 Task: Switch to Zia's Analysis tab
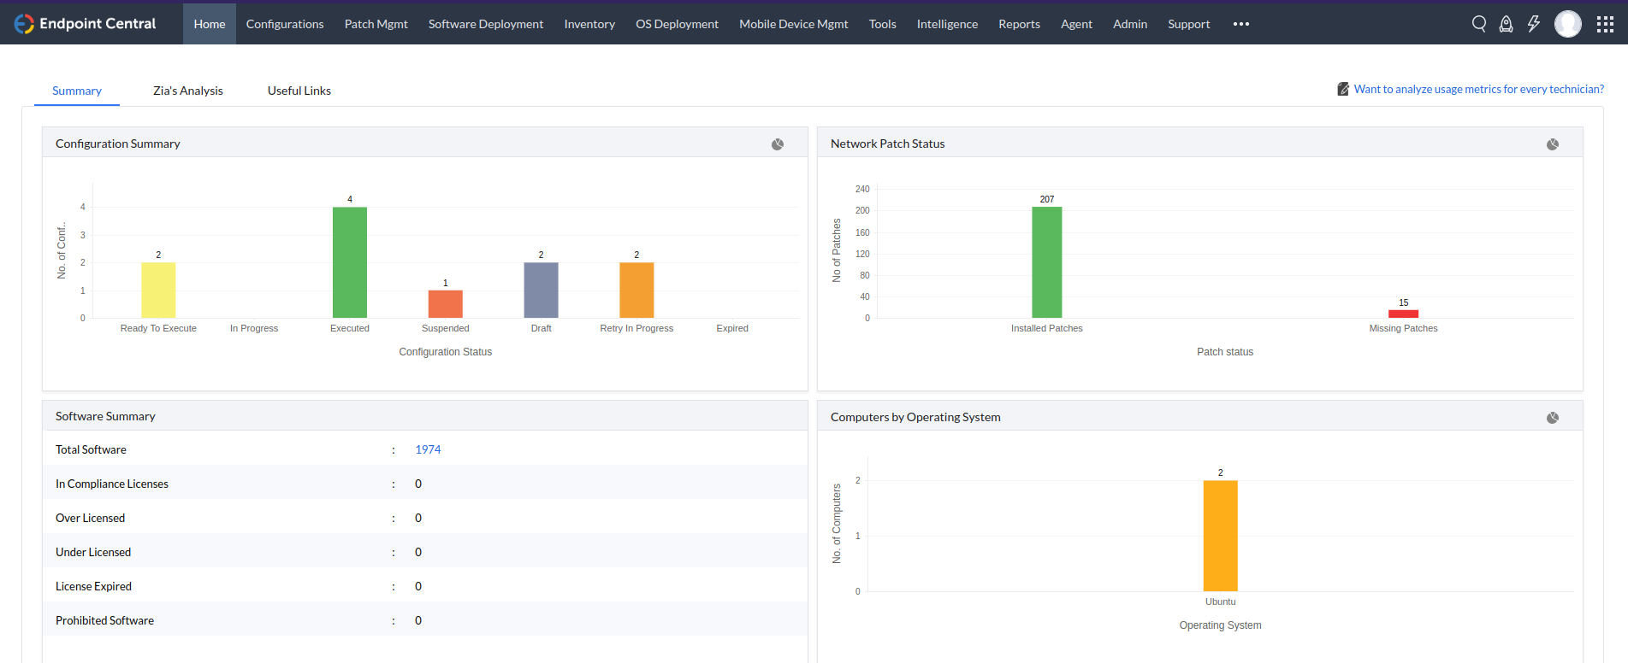click(x=188, y=91)
